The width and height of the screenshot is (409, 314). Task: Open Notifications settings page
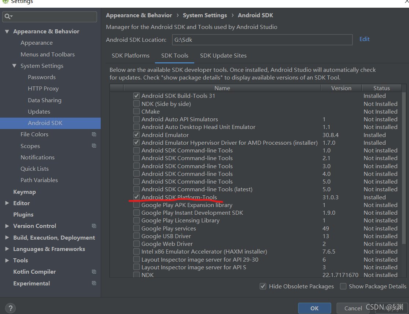tap(37, 157)
